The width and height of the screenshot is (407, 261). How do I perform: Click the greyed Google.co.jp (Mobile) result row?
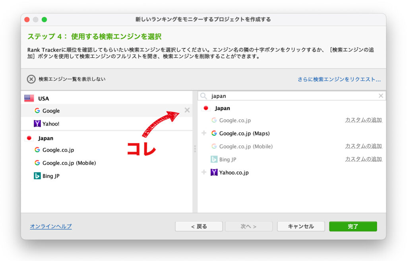(292, 146)
